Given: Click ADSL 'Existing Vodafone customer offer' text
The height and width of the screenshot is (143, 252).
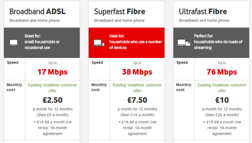Looking at the screenshot, I should [52, 88].
